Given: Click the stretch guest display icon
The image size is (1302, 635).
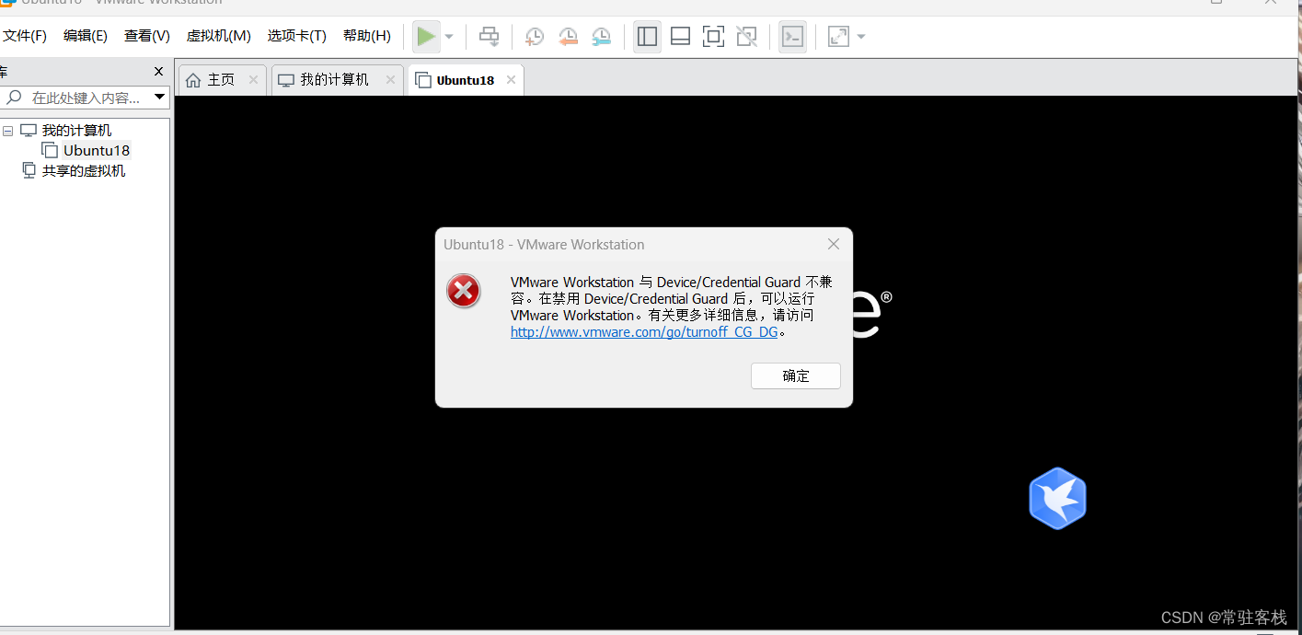Looking at the screenshot, I should pos(838,37).
